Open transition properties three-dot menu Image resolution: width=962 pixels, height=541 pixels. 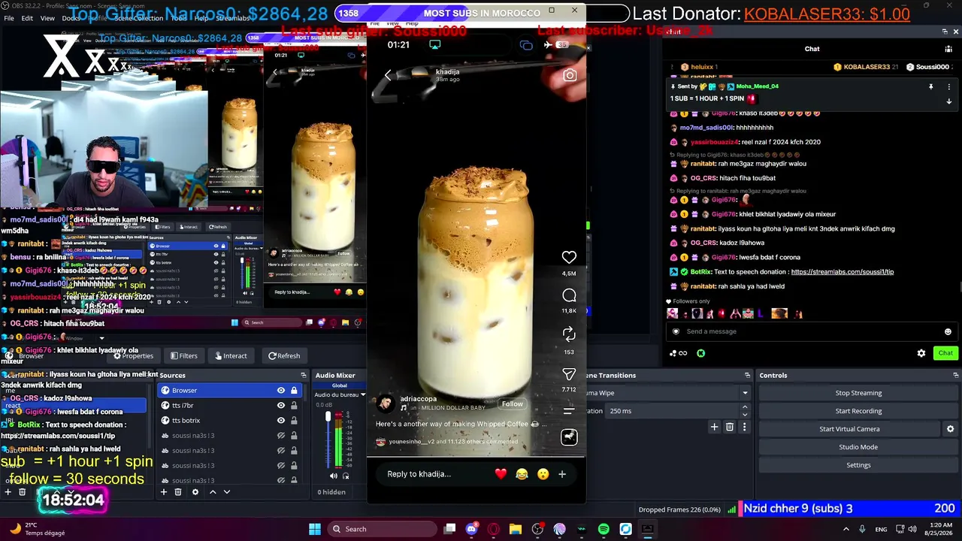745,427
